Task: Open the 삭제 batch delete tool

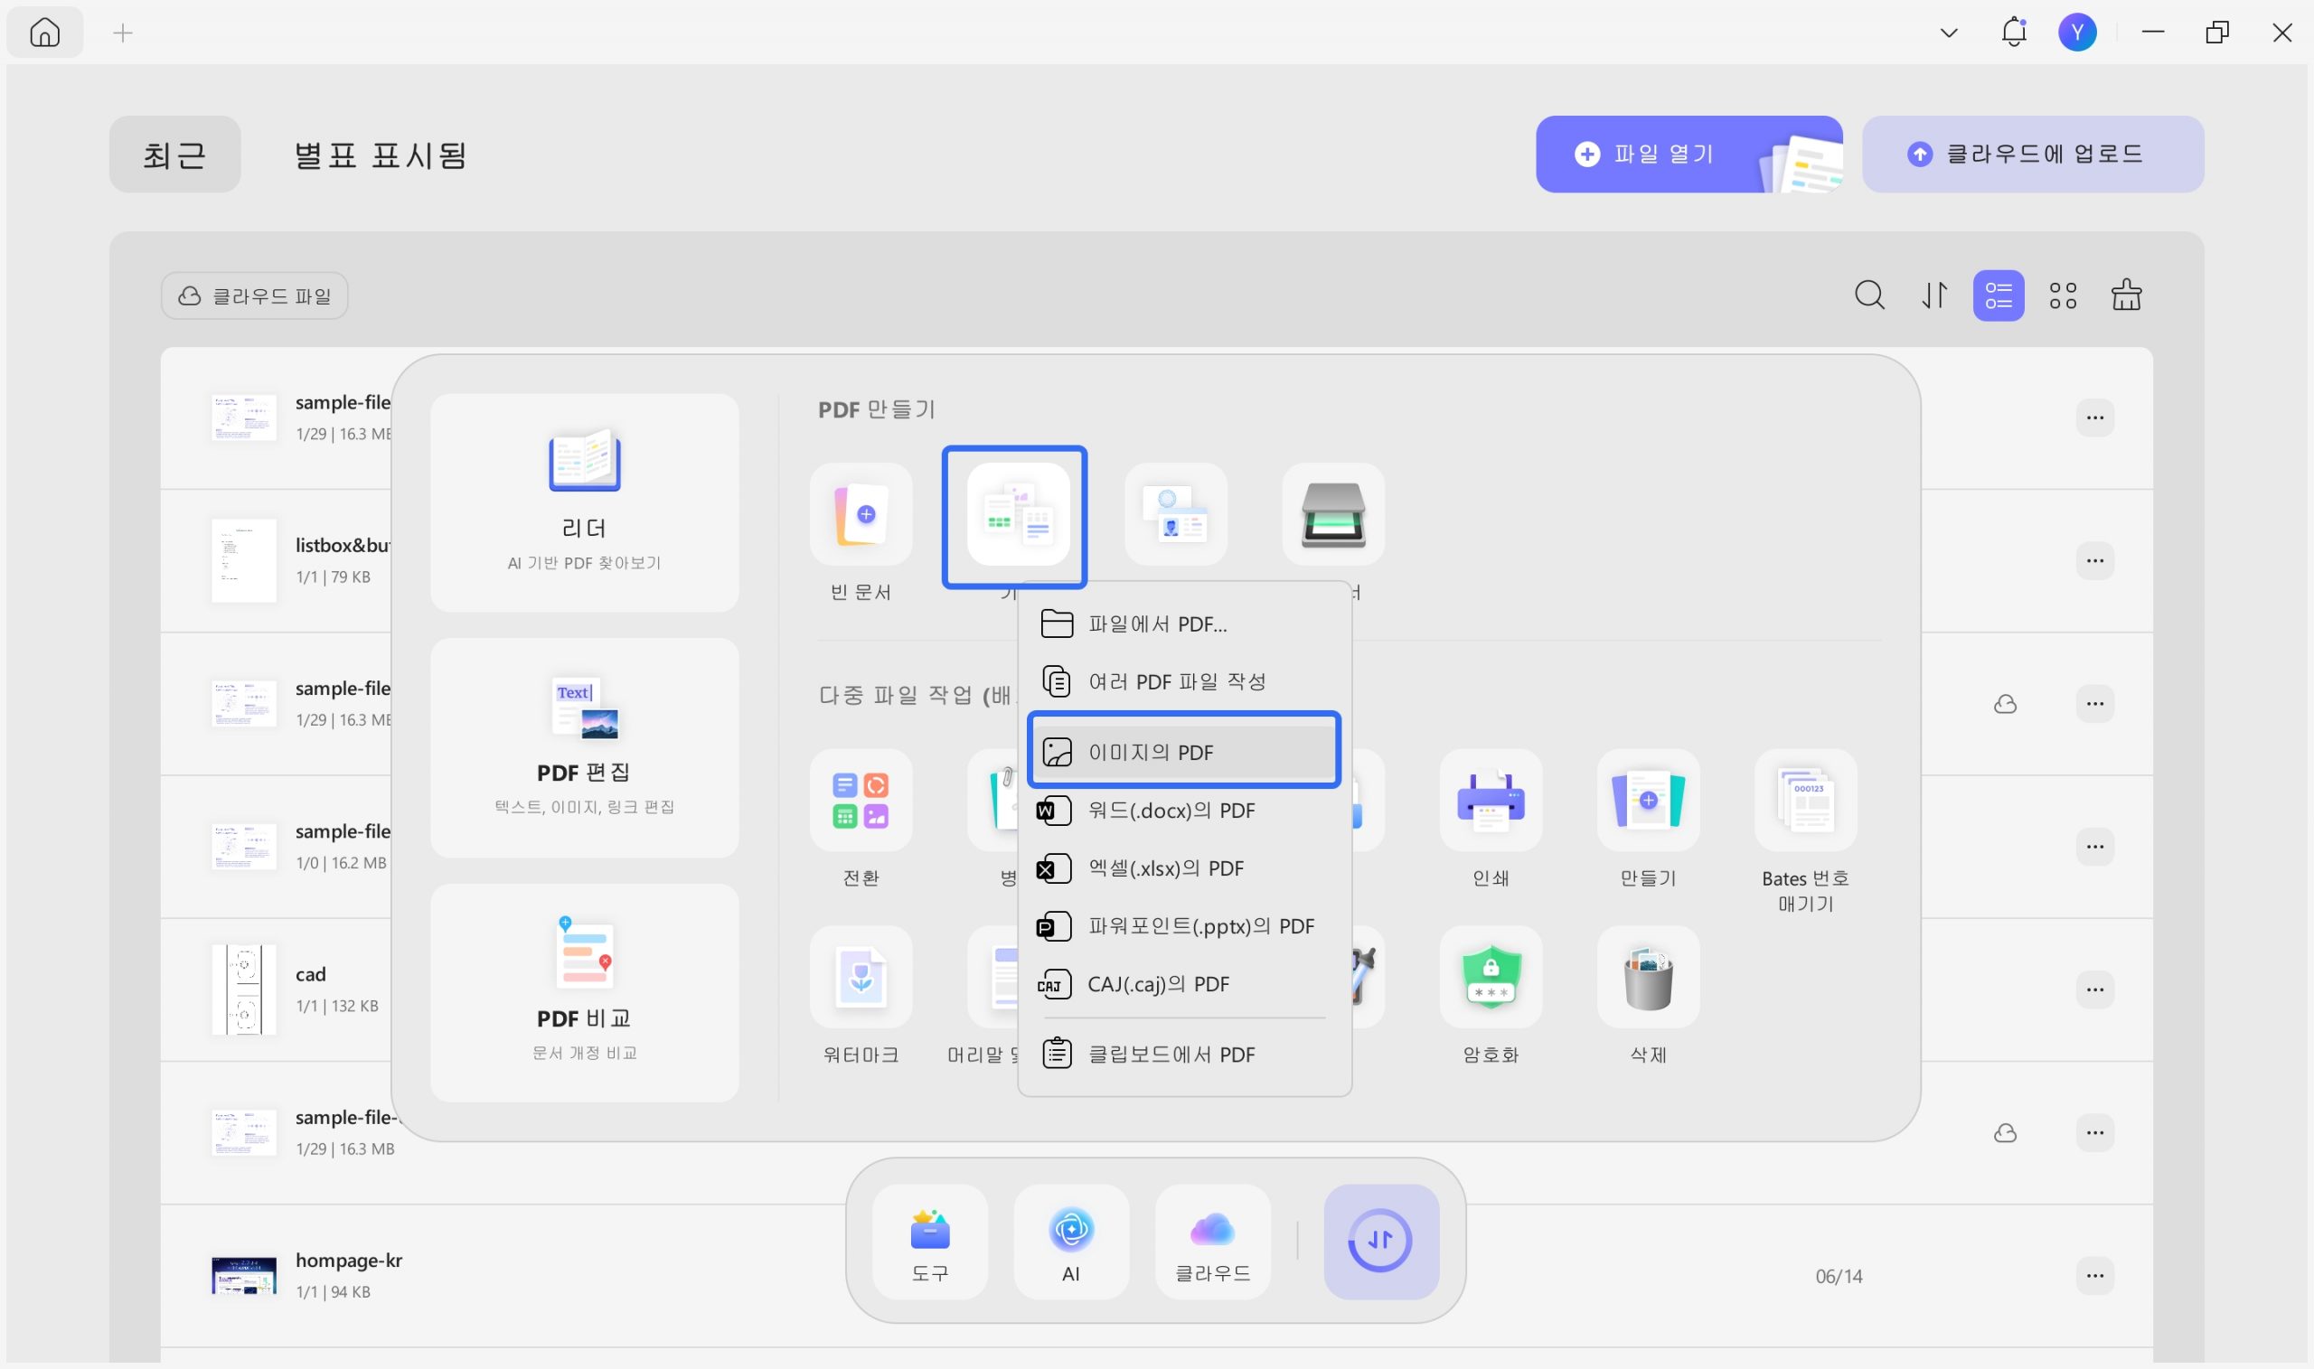Action: tap(1648, 977)
